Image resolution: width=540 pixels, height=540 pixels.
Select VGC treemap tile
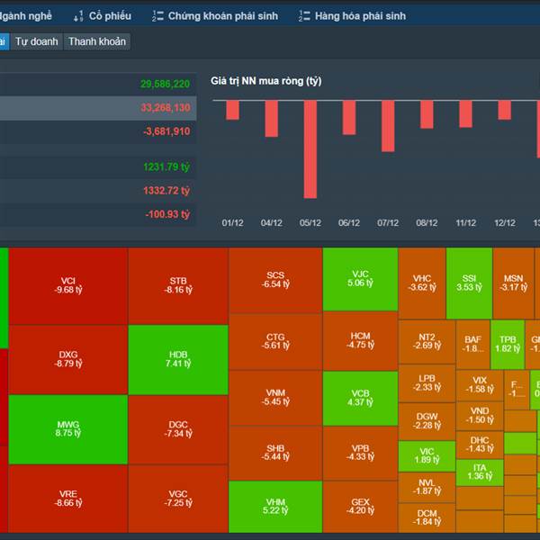point(178,499)
